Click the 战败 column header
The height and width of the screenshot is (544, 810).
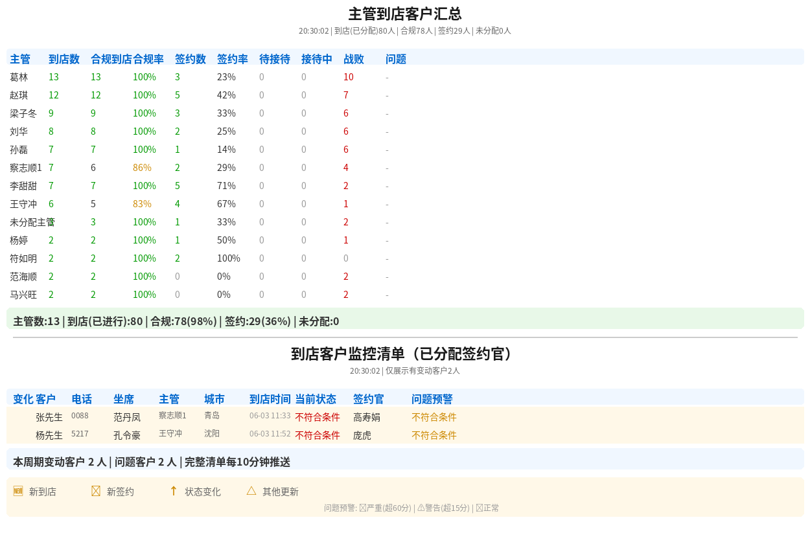coord(354,59)
